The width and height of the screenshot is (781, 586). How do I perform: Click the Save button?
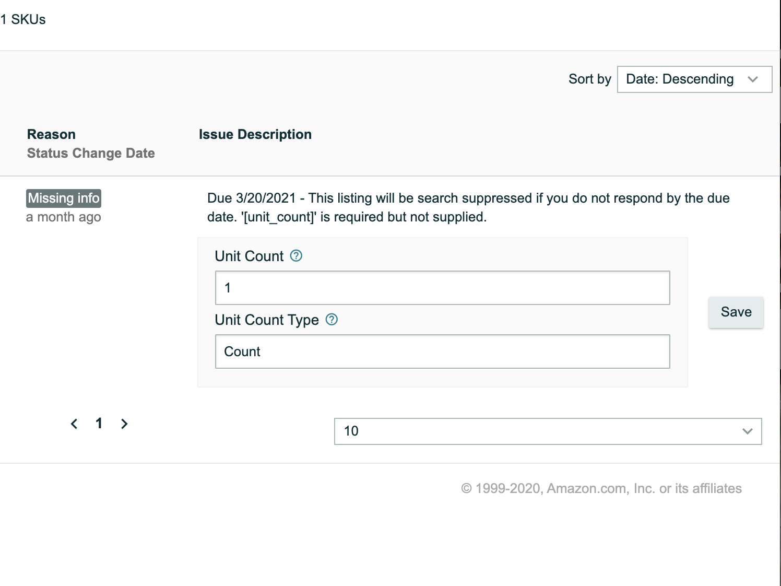click(736, 312)
